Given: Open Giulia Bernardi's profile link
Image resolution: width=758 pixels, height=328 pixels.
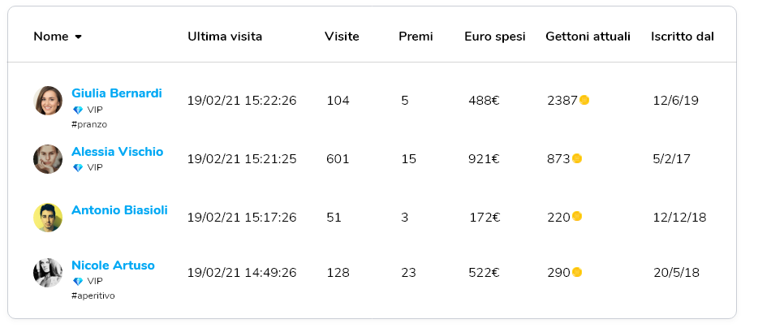Looking at the screenshot, I should (x=117, y=93).
